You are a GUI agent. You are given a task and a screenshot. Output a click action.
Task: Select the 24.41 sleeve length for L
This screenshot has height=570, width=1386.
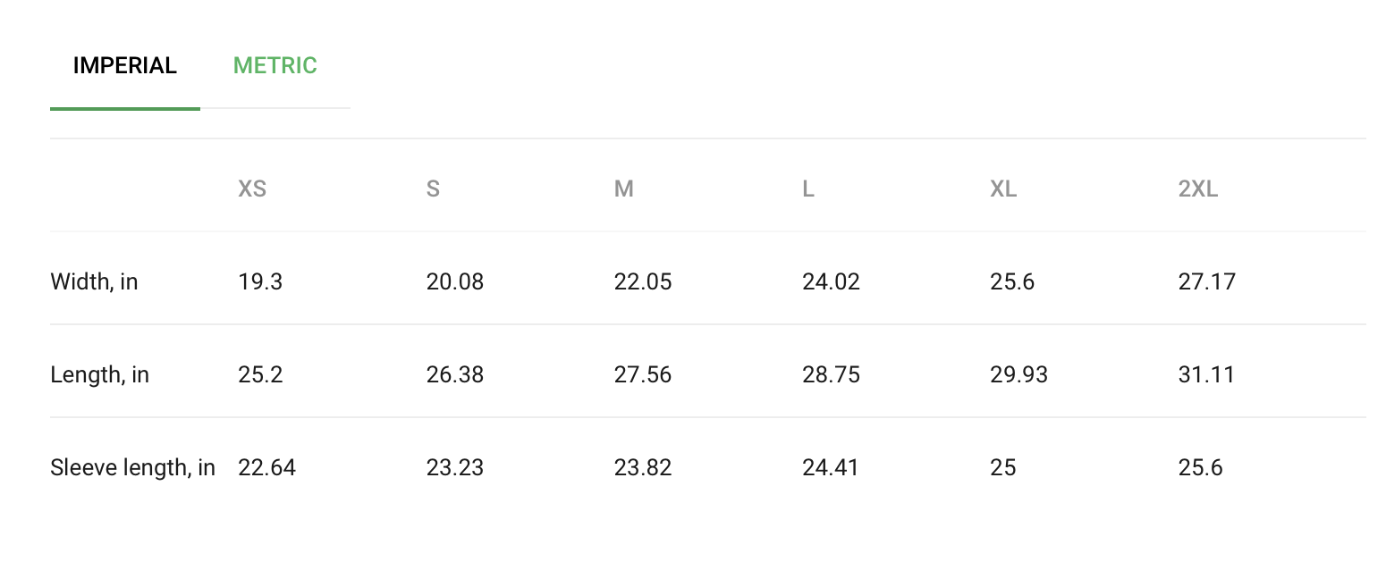click(831, 468)
